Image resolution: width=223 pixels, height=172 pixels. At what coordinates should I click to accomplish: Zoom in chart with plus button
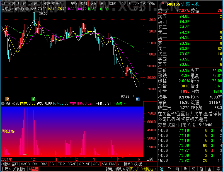tap(147, 164)
